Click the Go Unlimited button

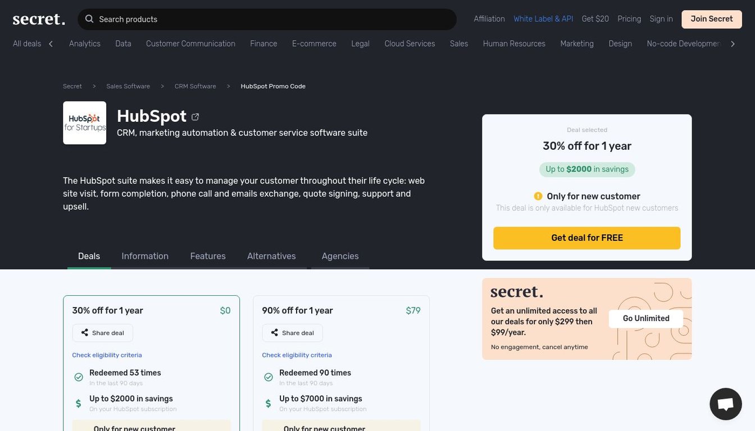click(x=645, y=318)
